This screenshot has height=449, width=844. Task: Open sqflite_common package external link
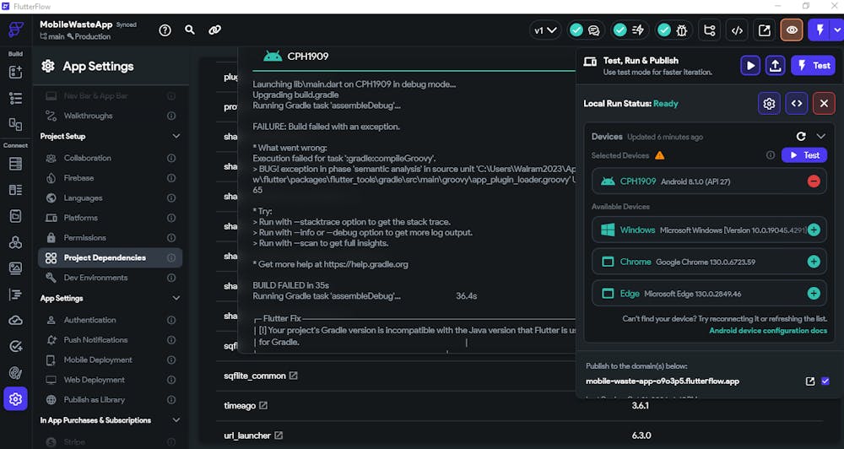294,376
